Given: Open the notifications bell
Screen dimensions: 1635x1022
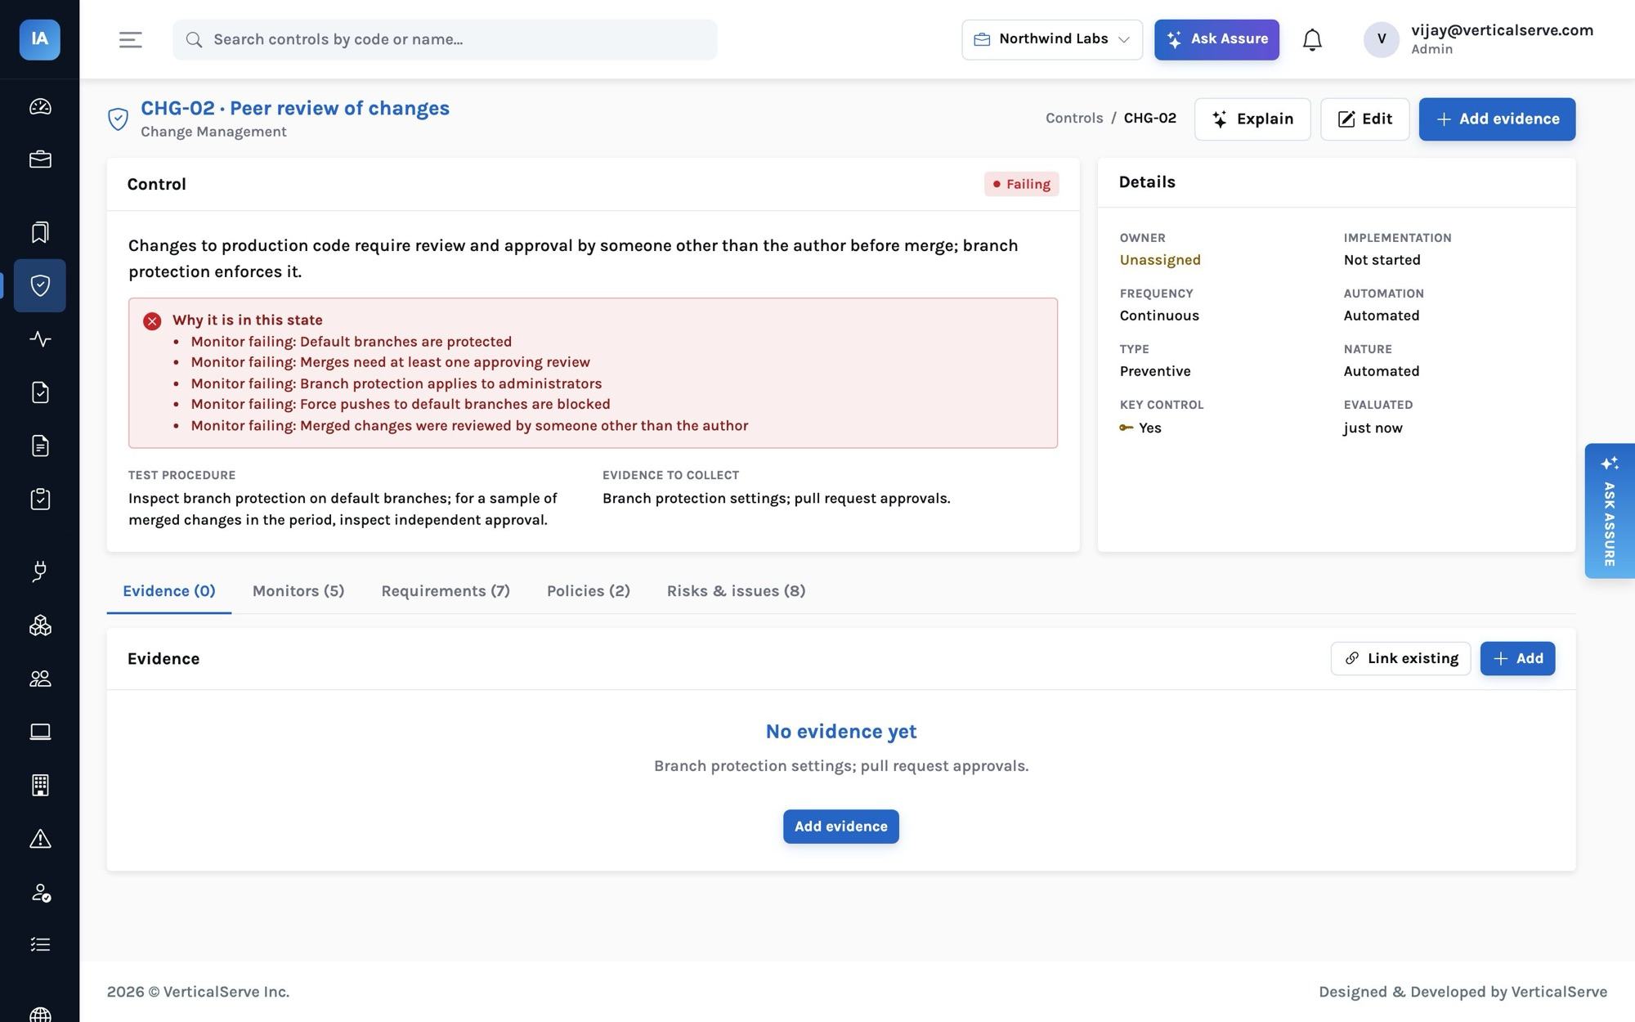Looking at the screenshot, I should [1312, 39].
